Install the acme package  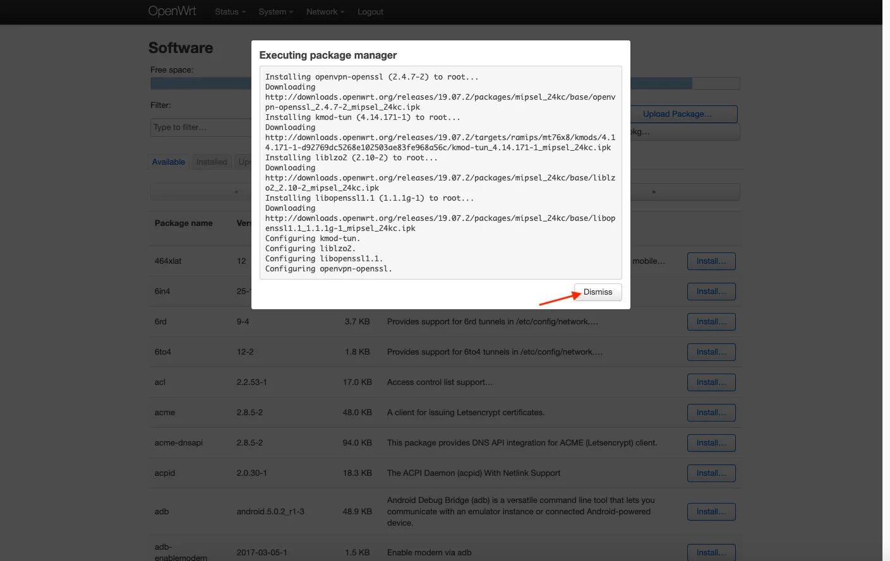711,413
